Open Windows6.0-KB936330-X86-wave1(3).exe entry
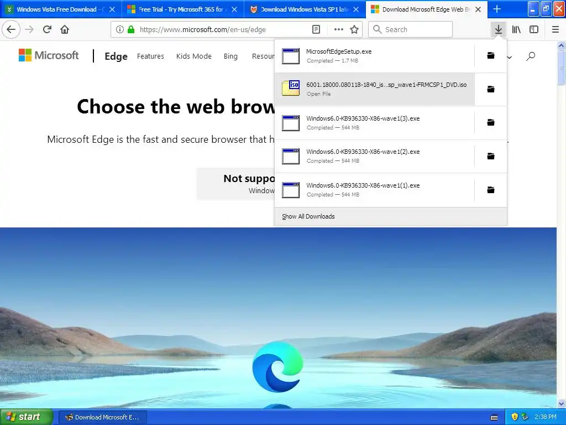The image size is (566, 425). click(x=374, y=122)
